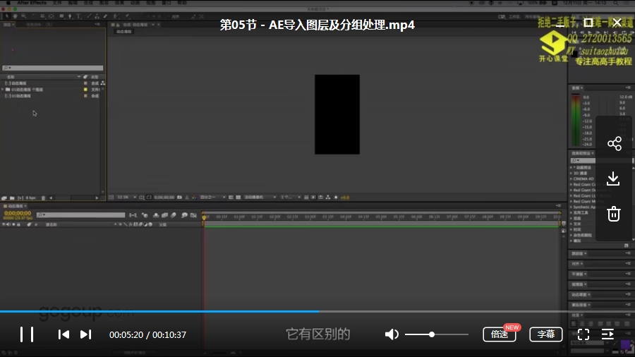Delete selected project item trash icon

click(43, 198)
